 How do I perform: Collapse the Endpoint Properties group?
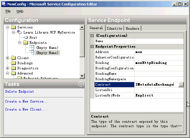pyautogui.click(x=92, y=46)
